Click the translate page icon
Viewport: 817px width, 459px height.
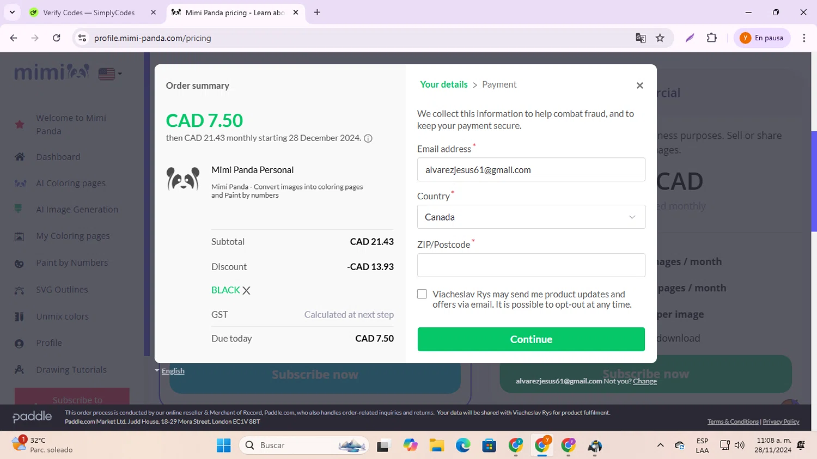(x=641, y=38)
